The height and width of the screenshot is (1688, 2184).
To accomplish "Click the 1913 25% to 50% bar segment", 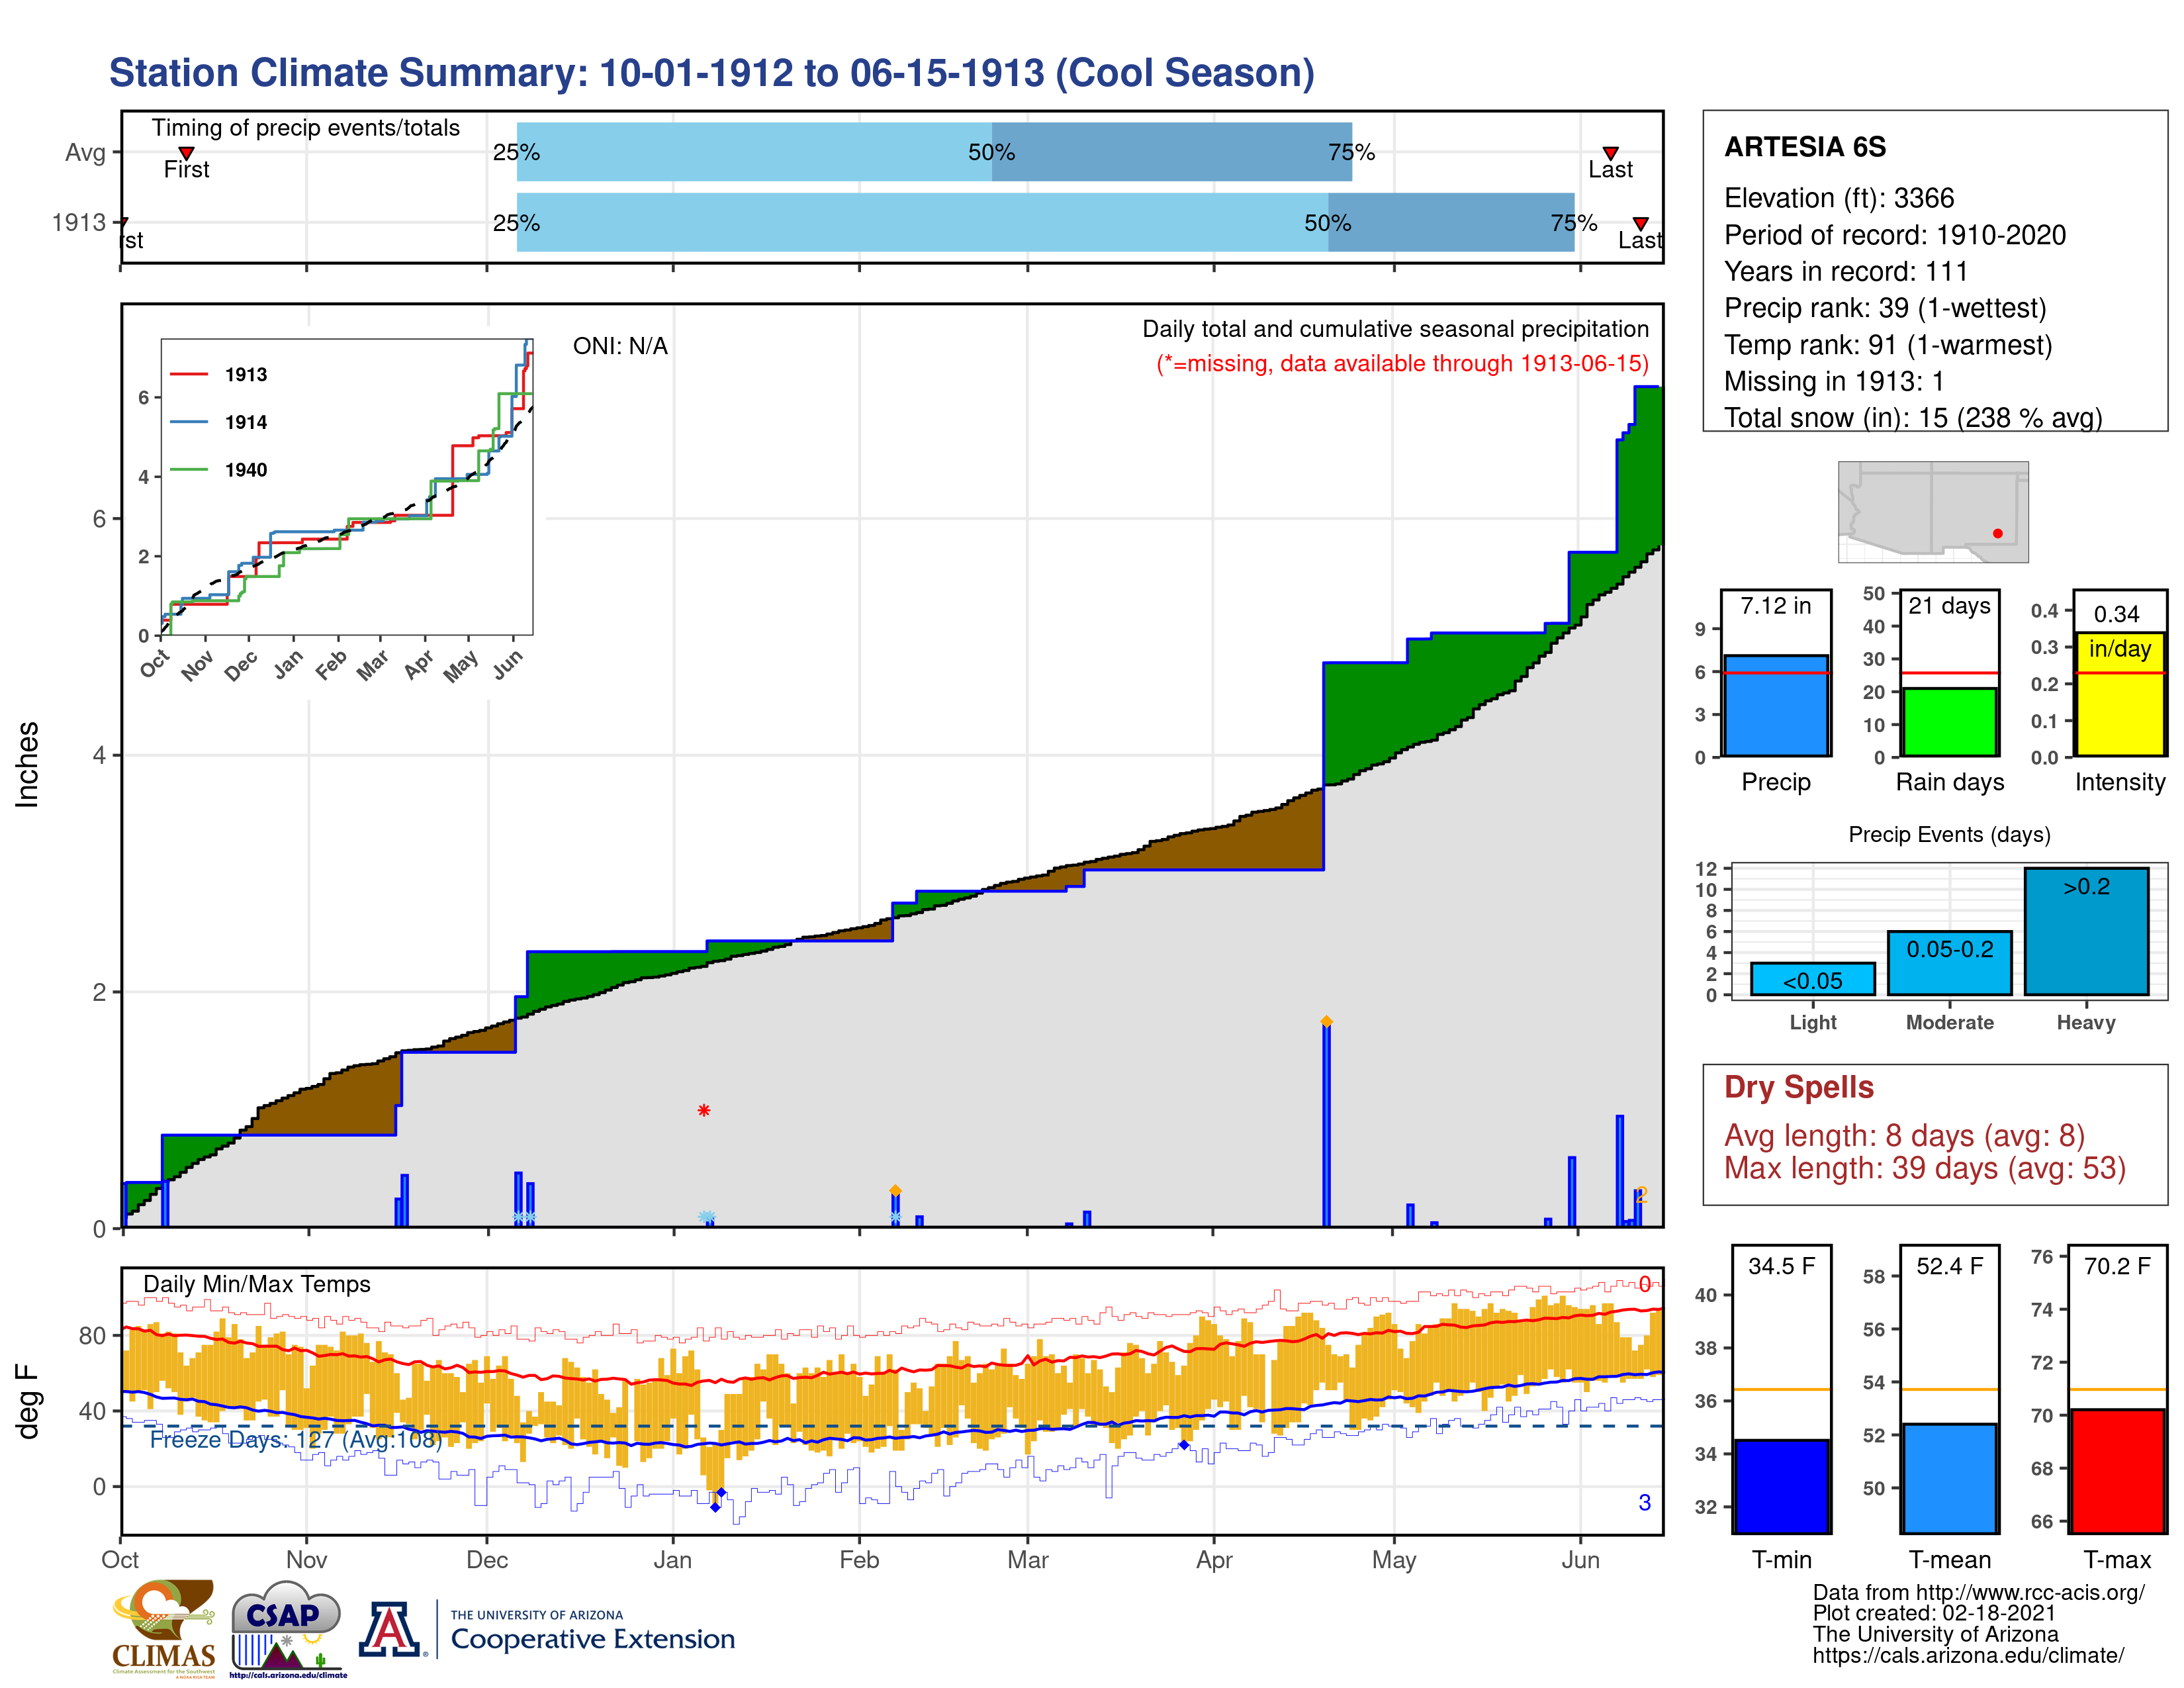I will pos(922,222).
